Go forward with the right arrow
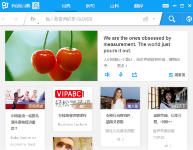 click(16, 19)
